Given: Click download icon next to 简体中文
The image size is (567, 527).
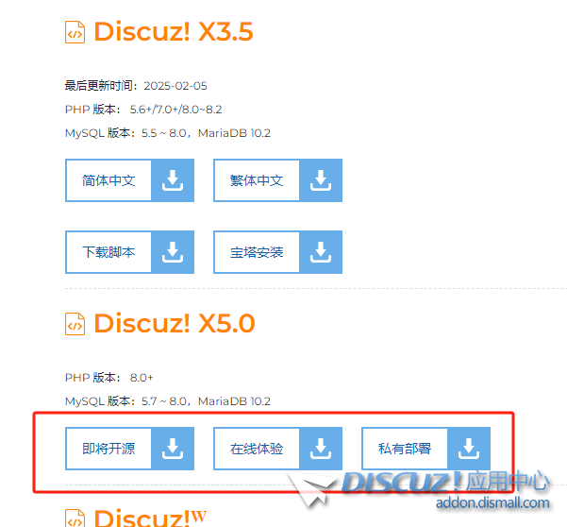Looking at the screenshot, I should pyautogui.click(x=173, y=180).
